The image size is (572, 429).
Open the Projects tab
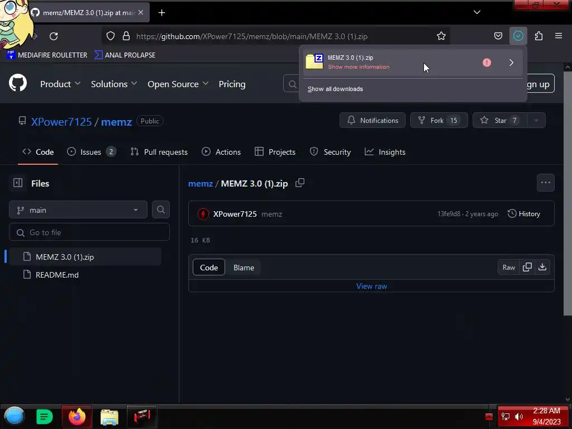click(x=275, y=152)
